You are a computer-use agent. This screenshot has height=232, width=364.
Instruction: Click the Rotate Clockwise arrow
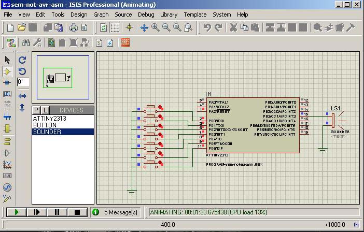22,60
